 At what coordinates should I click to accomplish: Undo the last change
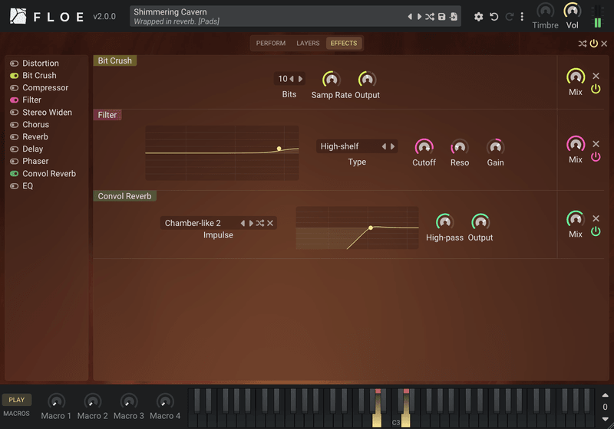(494, 16)
